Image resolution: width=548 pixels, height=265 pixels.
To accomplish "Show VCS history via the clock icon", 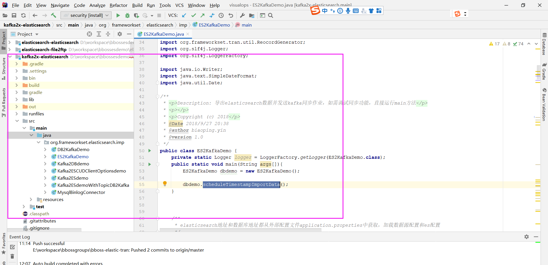I will pos(221,15).
